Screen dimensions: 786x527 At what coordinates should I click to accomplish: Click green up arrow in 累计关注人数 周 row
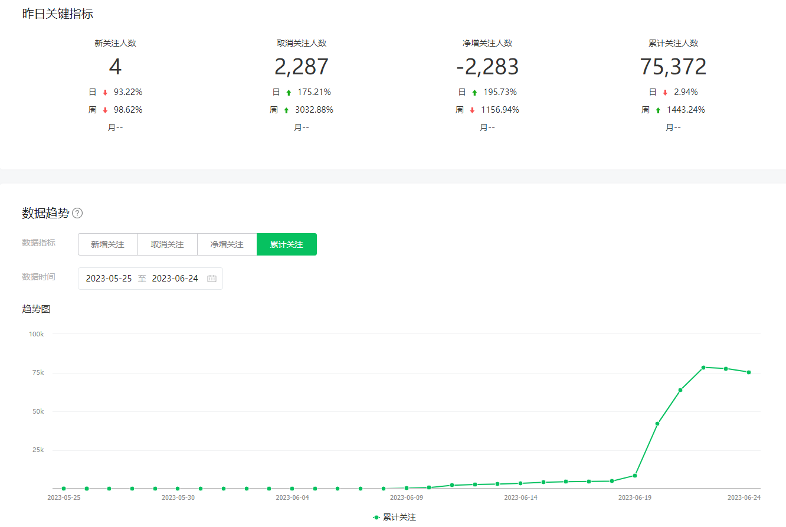click(x=658, y=110)
